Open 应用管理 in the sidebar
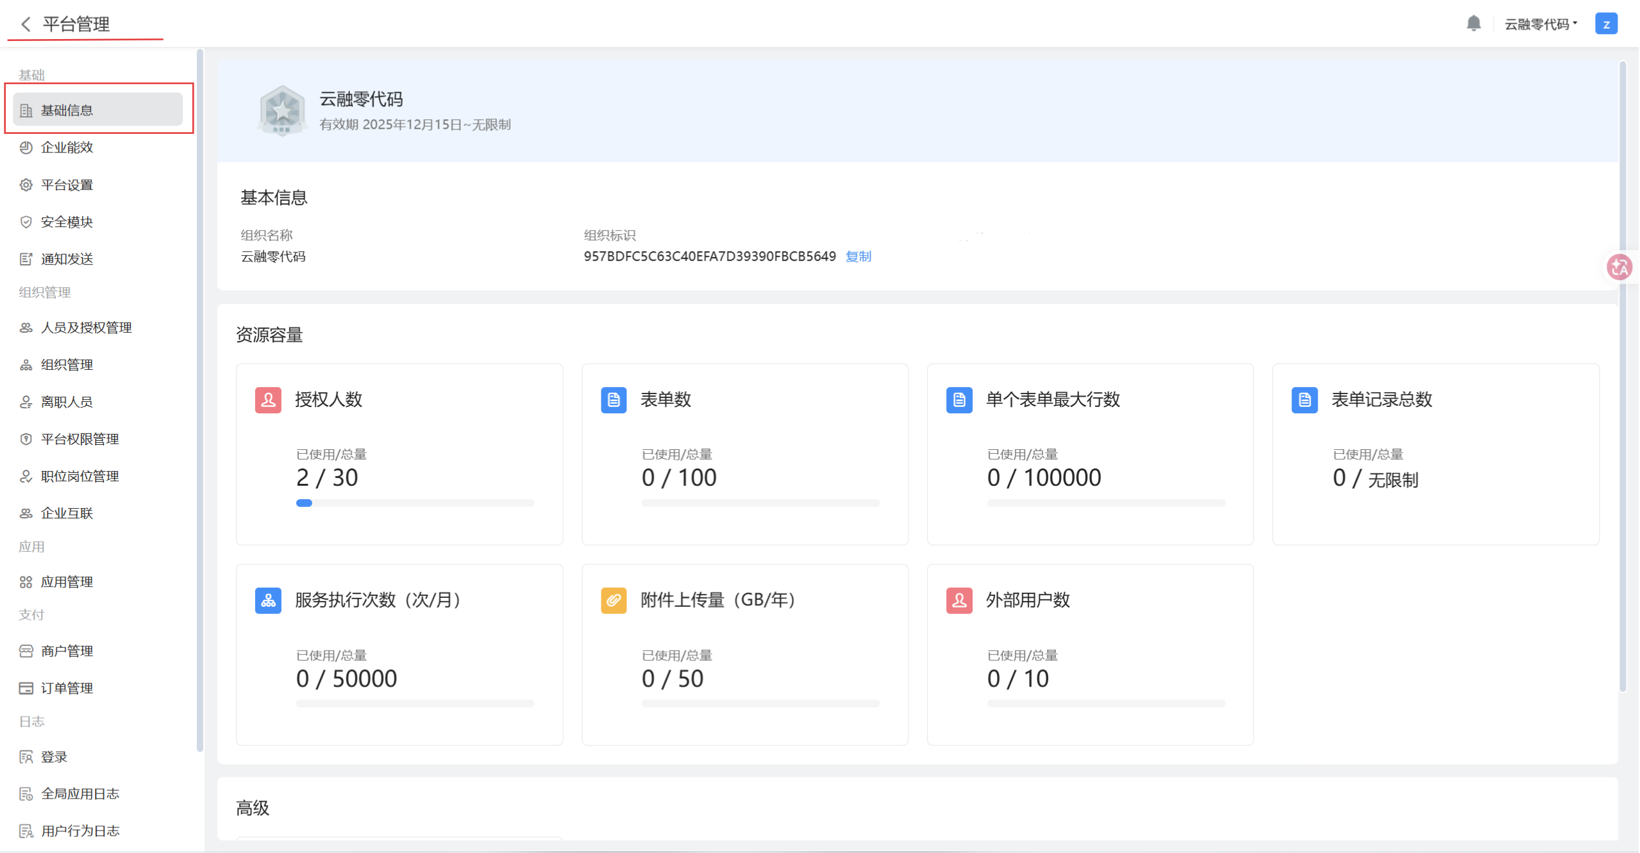The image size is (1640, 853). [66, 581]
